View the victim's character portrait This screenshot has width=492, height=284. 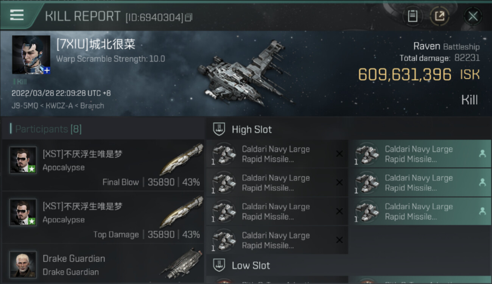[x=31, y=55]
